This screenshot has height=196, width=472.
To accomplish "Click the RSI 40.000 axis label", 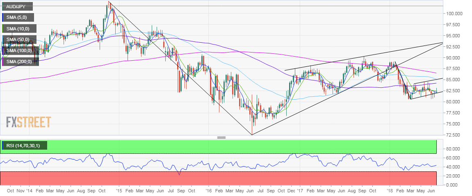I will click(454, 166).
